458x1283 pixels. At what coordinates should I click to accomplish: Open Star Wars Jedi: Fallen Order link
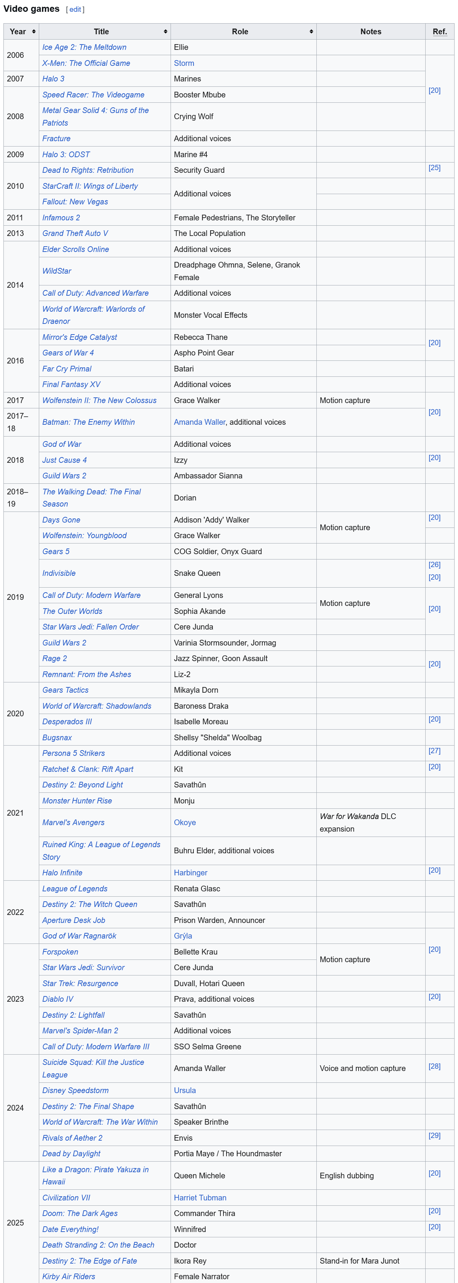point(91,626)
